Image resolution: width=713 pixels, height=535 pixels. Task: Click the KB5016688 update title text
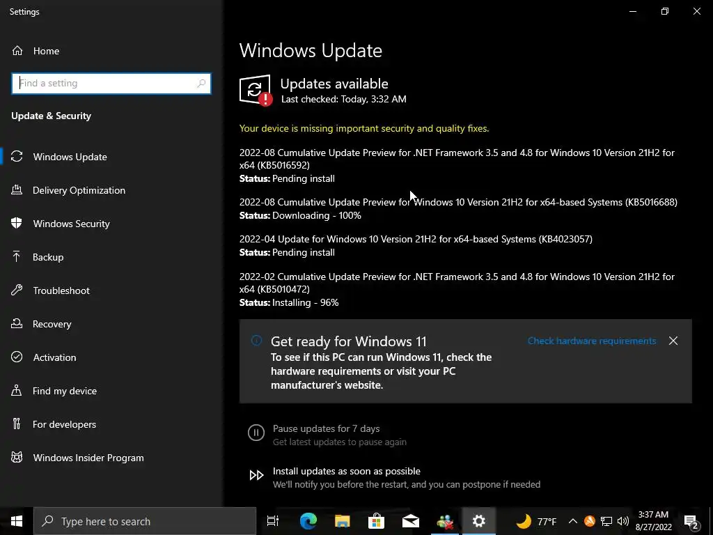pos(458,202)
